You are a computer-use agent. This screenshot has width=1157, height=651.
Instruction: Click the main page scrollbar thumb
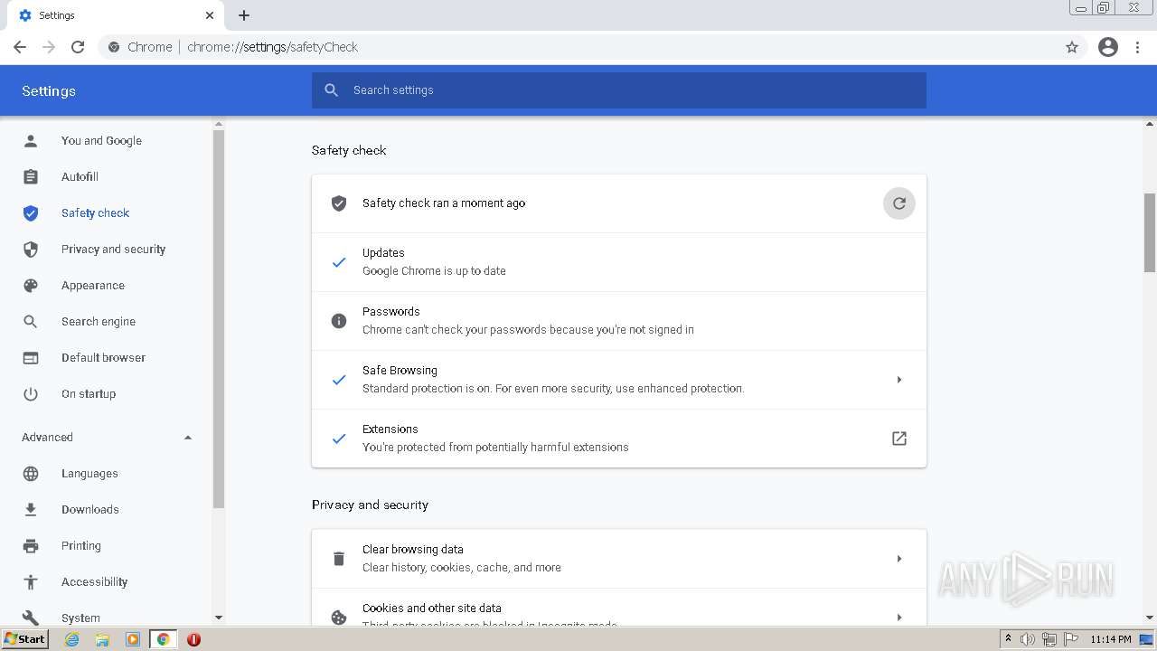[x=1150, y=232]
